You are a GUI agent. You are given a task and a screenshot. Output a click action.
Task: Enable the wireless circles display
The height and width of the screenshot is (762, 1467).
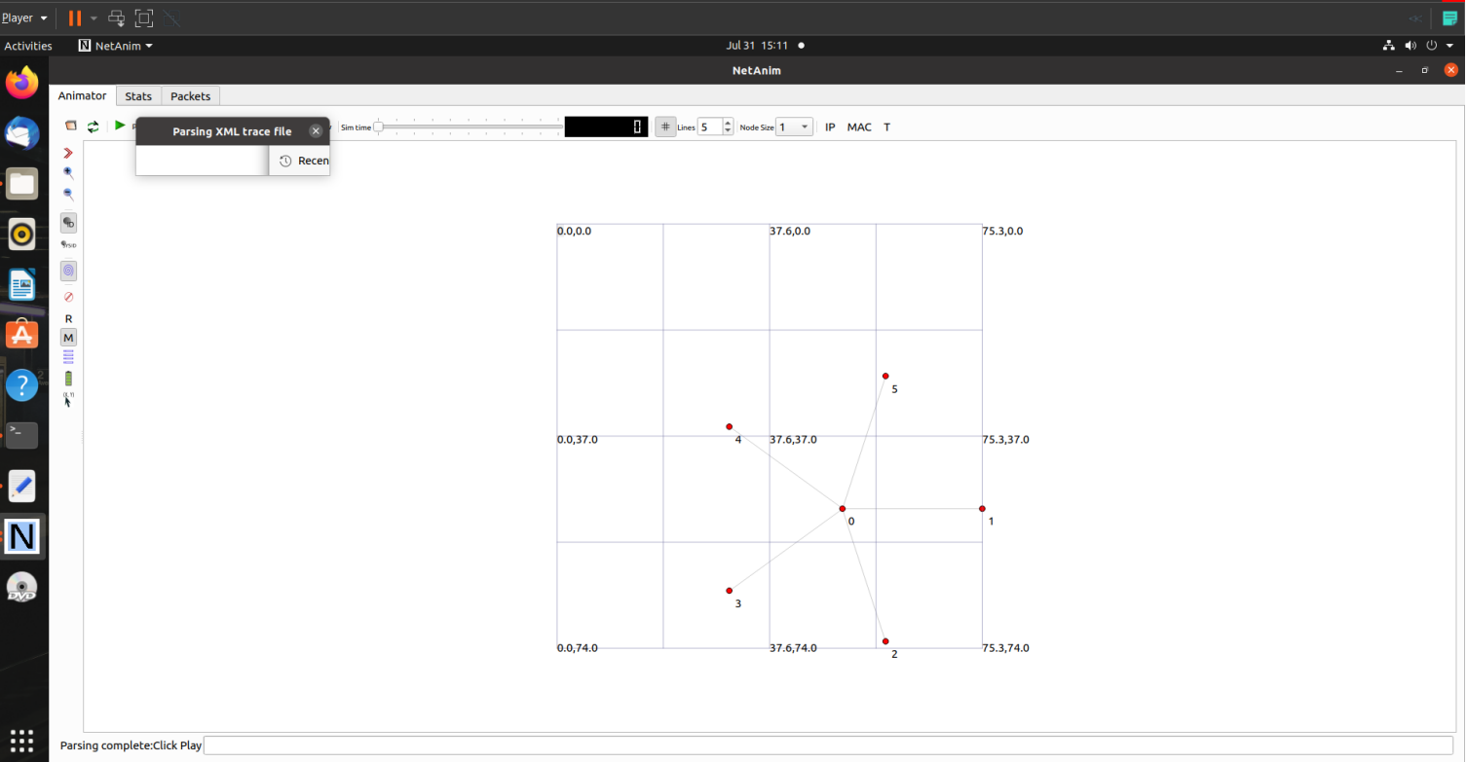68,270
